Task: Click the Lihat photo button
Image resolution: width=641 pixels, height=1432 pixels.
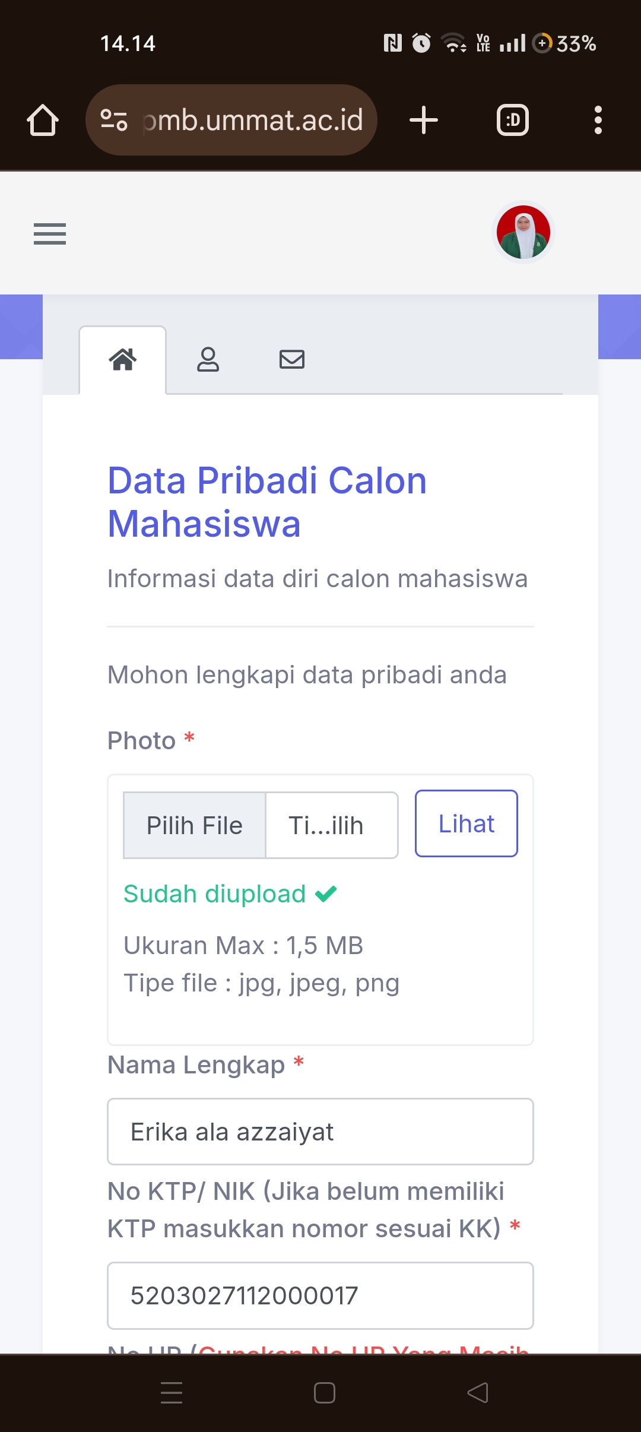Action: [466, 823]
